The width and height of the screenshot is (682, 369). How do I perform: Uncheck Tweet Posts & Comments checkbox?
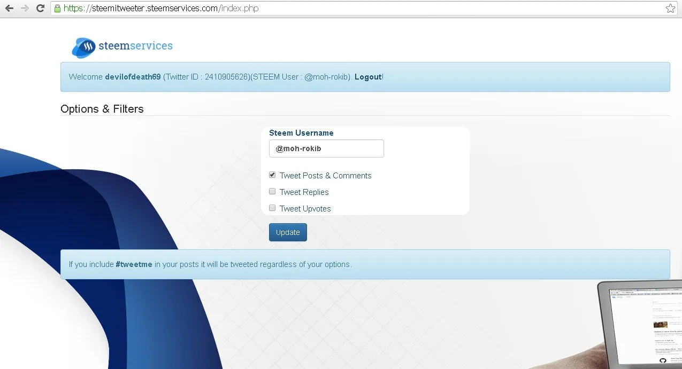(272, 175)
